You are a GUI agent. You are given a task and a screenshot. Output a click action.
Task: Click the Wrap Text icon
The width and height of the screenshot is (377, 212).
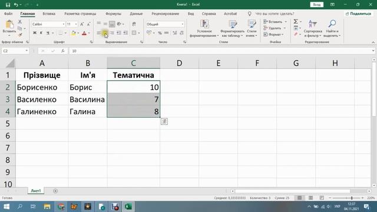coord(134,24)
